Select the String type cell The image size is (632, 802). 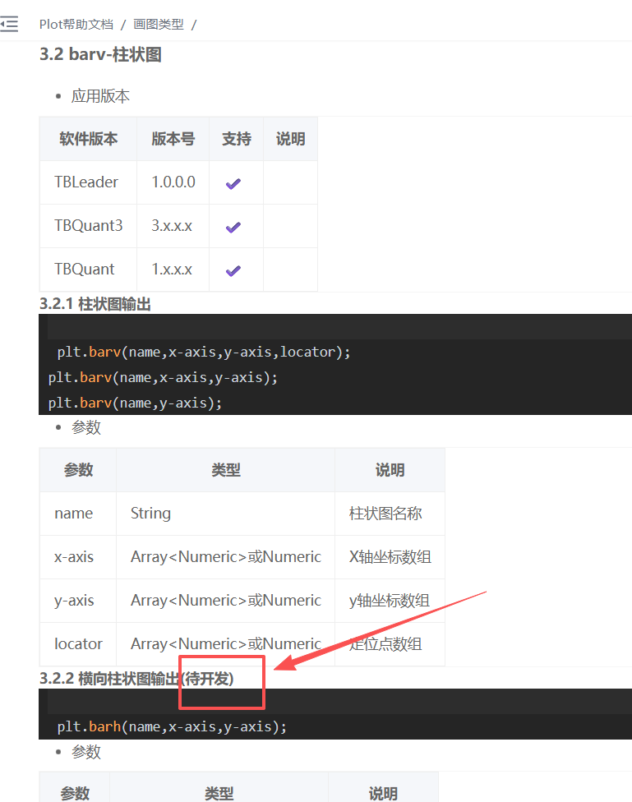coord(150,514)
